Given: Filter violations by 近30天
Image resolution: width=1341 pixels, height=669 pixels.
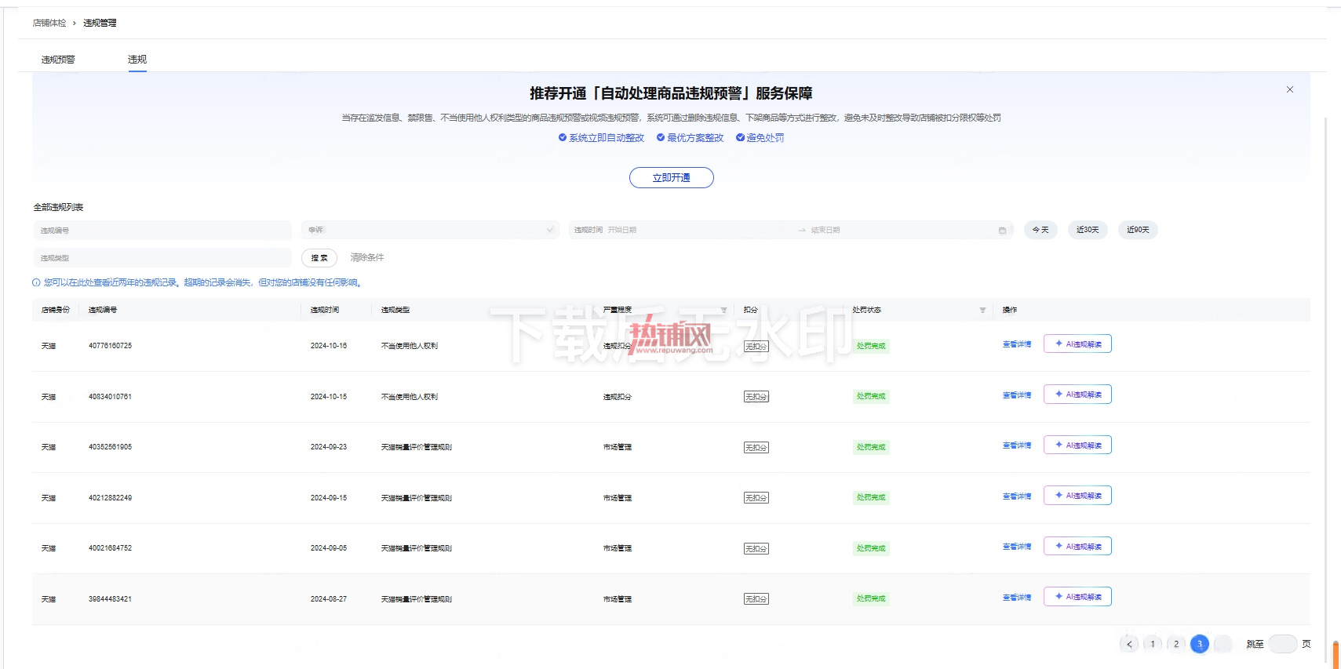Looking at the screenshot, I should (1088, 230).
